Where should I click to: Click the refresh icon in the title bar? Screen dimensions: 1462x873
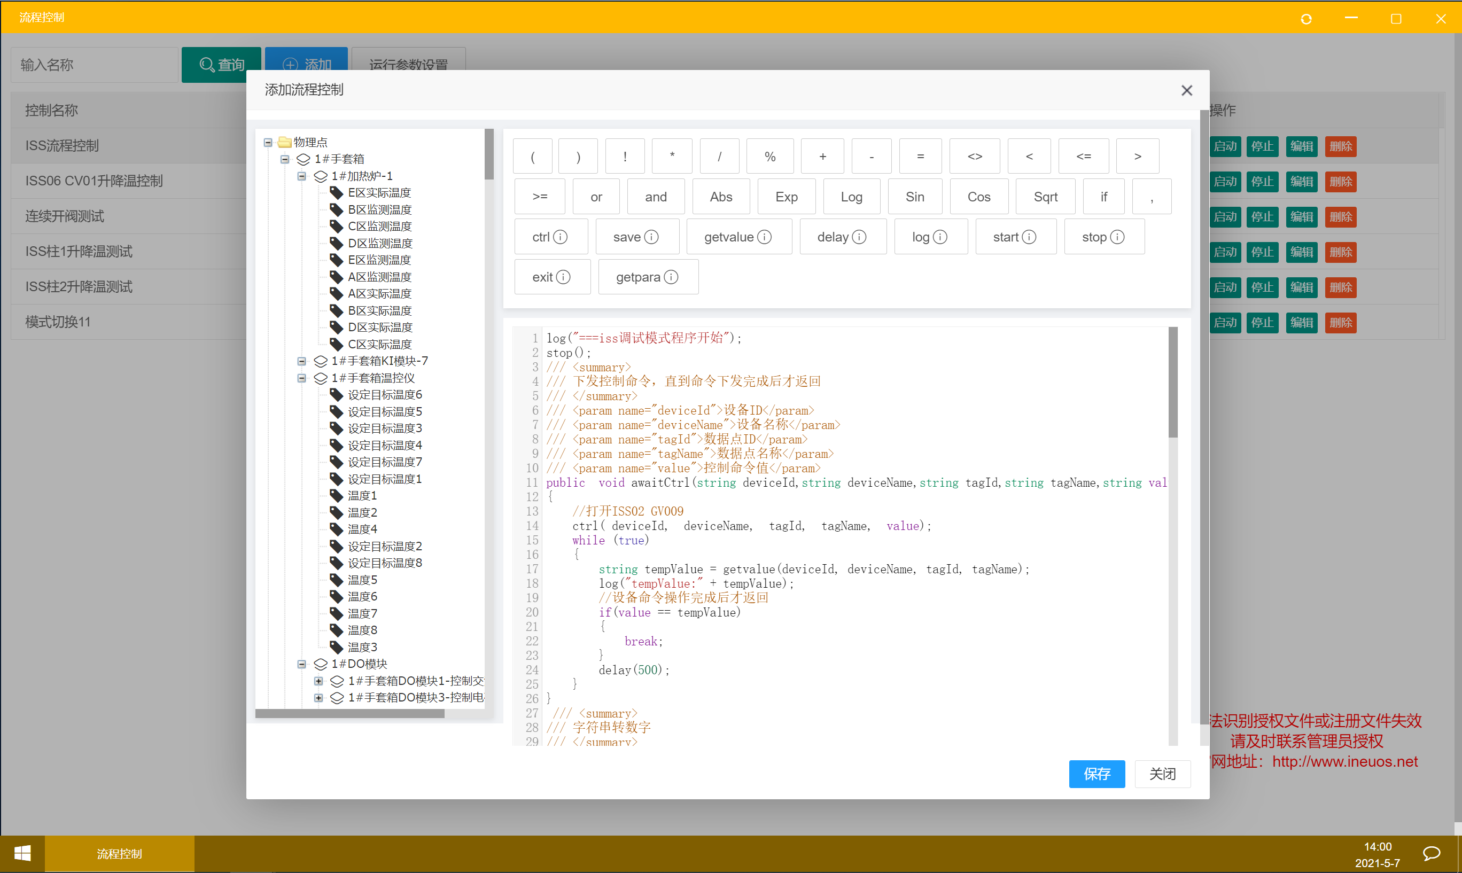pos(1305,19)
